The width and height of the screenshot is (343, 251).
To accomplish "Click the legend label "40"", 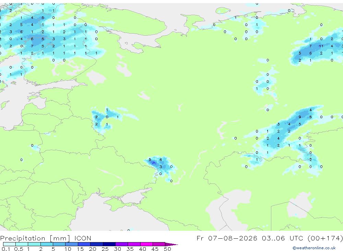I will pyautogui.click(x=142, y=249).
